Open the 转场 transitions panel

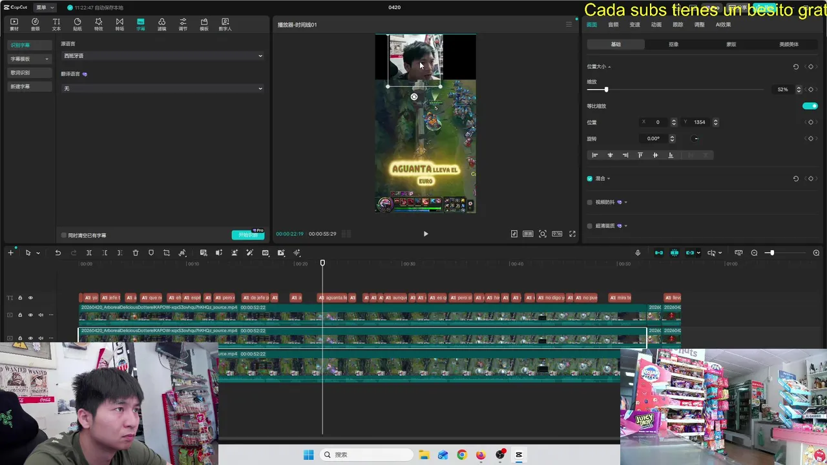click(x=120, y=25)
